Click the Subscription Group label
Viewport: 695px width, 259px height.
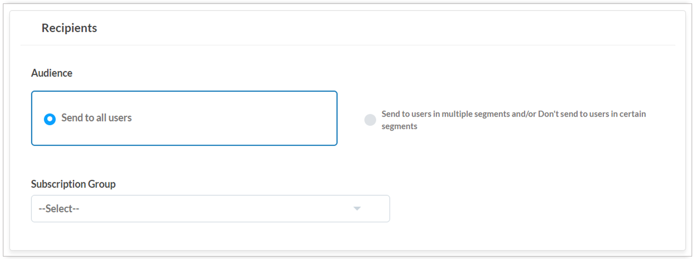[x=73, y=184]
